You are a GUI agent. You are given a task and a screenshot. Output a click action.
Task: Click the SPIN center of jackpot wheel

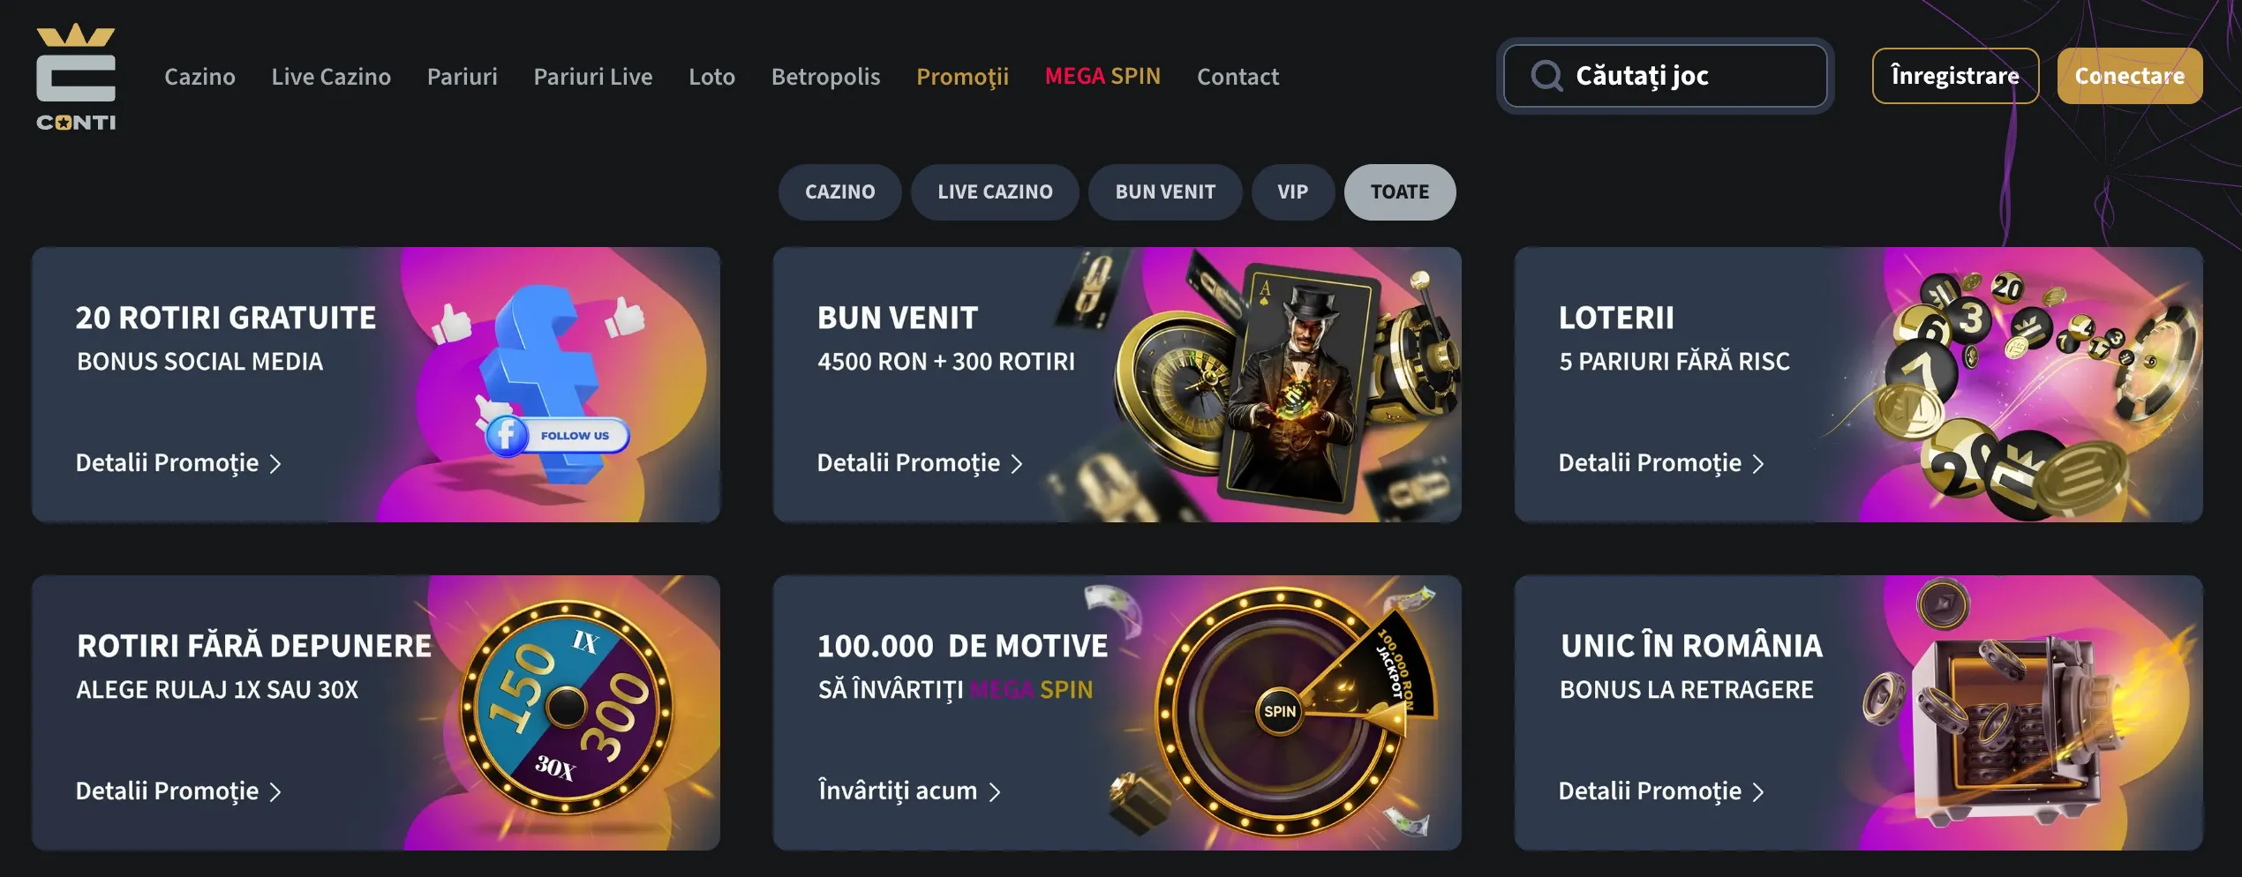[1279, 711]
